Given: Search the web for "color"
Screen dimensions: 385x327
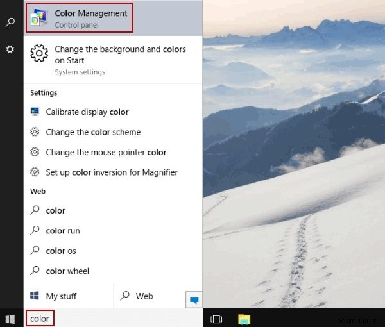Looking at the screenshot, I should [x=113, y=210].
